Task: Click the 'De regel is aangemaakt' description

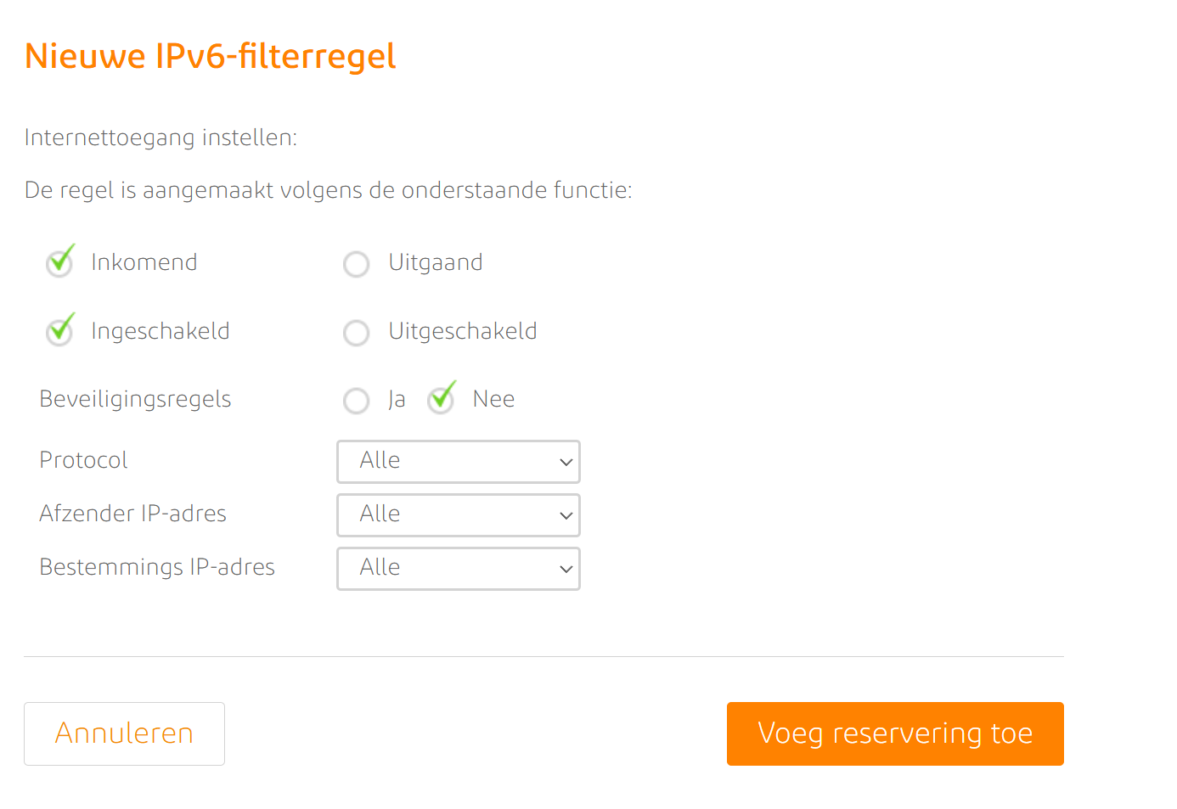Action: [328, 190]
